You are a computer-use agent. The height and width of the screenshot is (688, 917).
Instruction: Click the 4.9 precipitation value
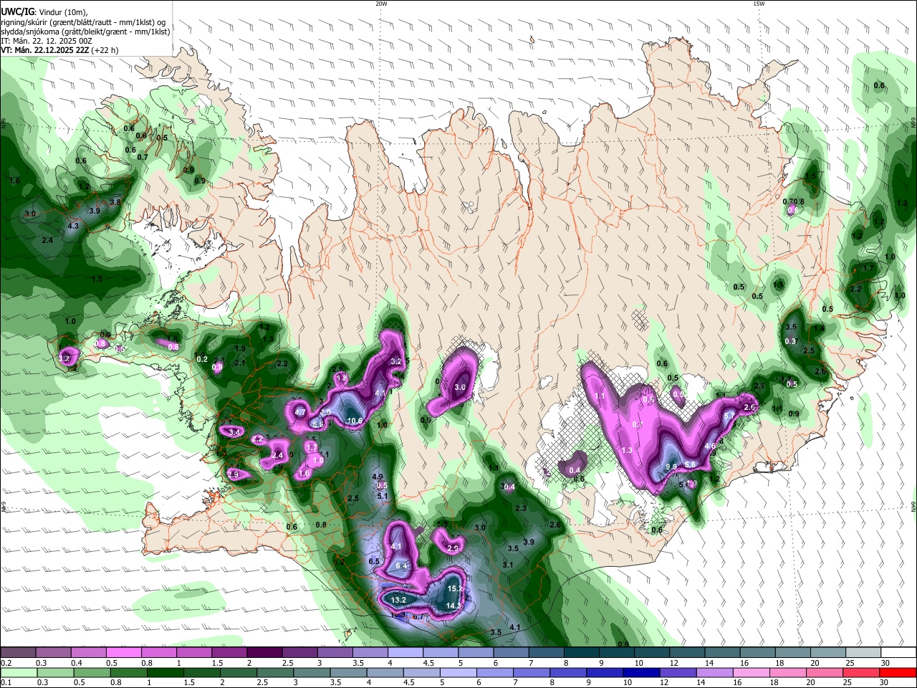pos(379,477)
